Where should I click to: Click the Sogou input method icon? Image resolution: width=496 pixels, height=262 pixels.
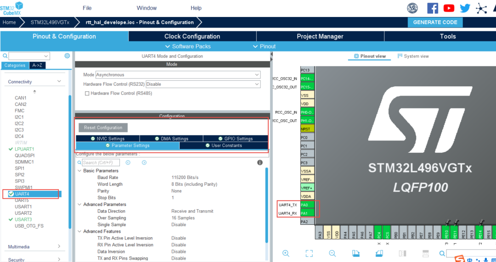460,259
